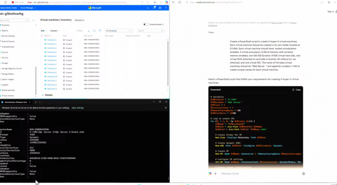
Task: Focus the Search Tools field in sidebar
Action: click(14, 20)
